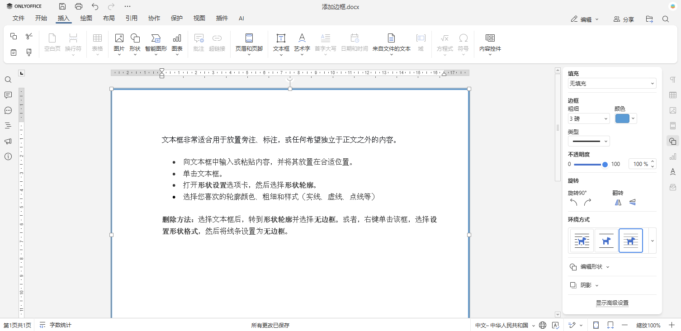Viewport: 681px width, 331px height.
Task: Open 页眉和页脚 header footer tool
Action: 249,44
